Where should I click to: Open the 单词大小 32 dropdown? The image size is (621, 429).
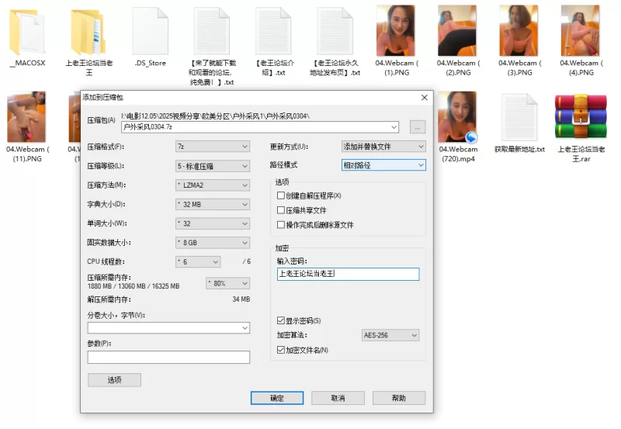click(213, 223)
